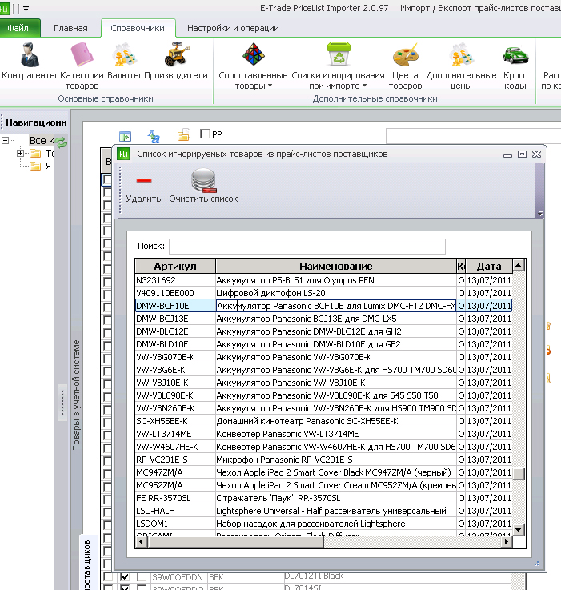Image resolution: width=561 pixels, height=590 pixels.
Task: Switch to the Главная tab
Action: (x=70, y=28)
